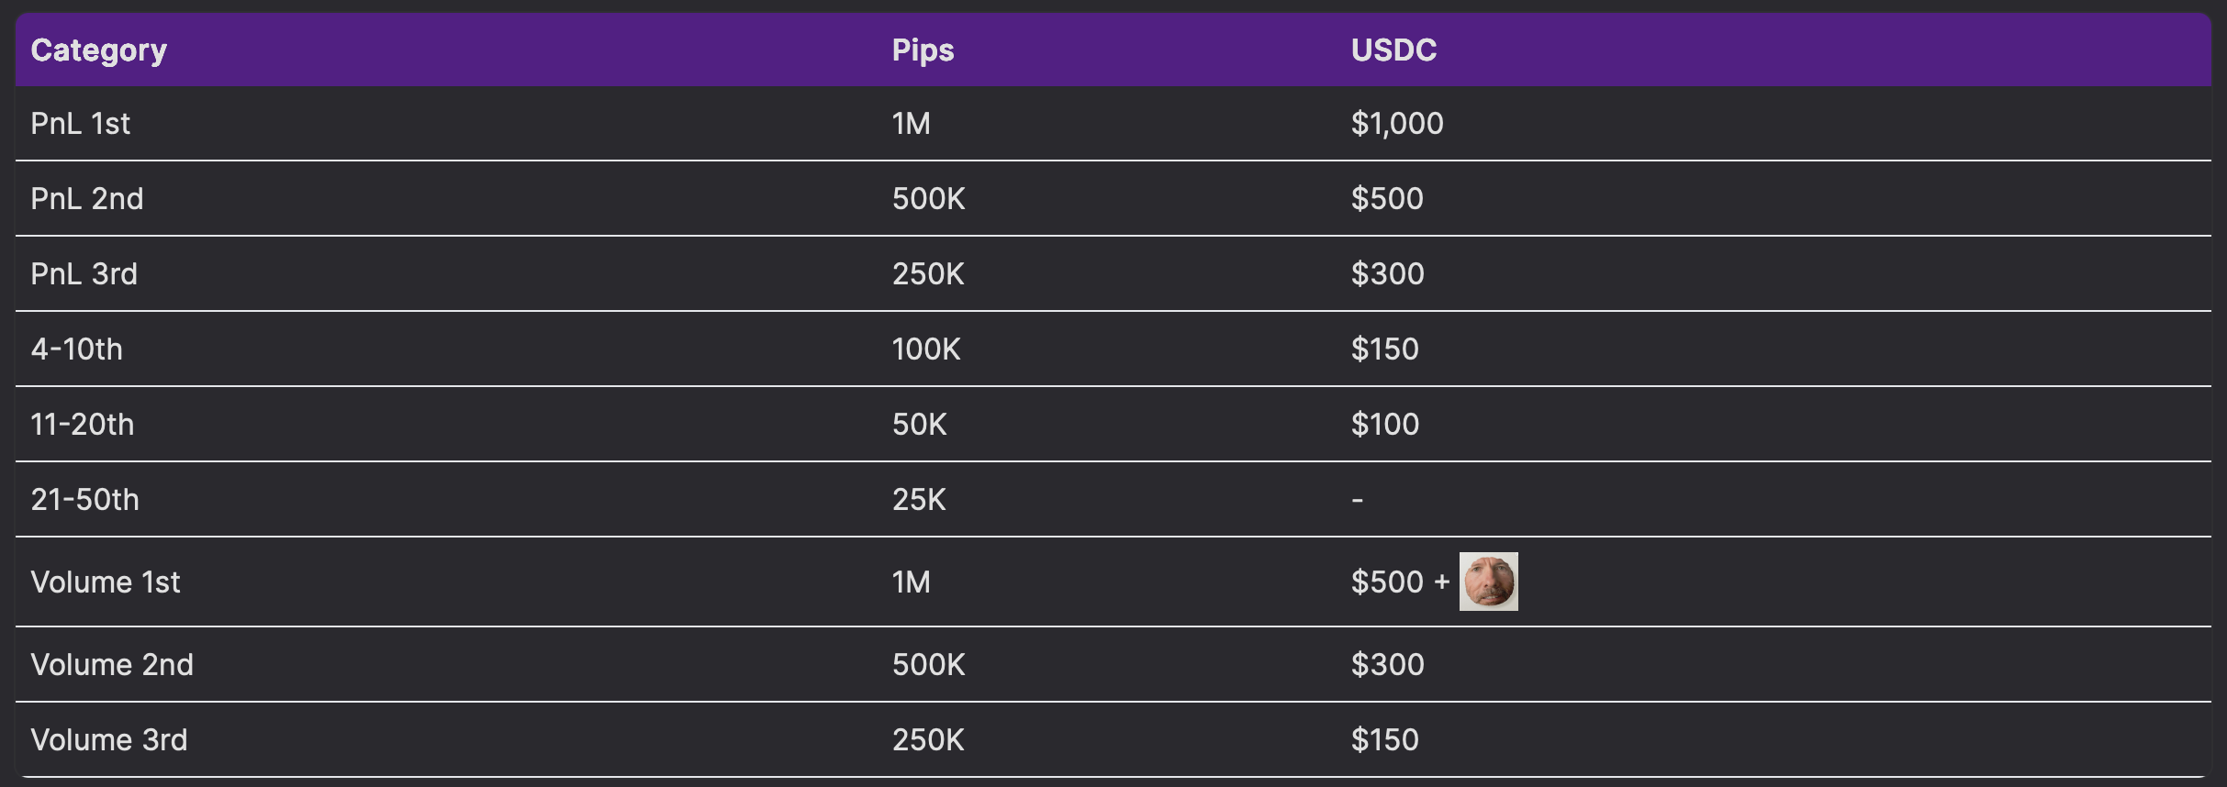Click the 21-50th category cell
The height and width of the screenshot is (787, 2227).
[x=84, y=499]
